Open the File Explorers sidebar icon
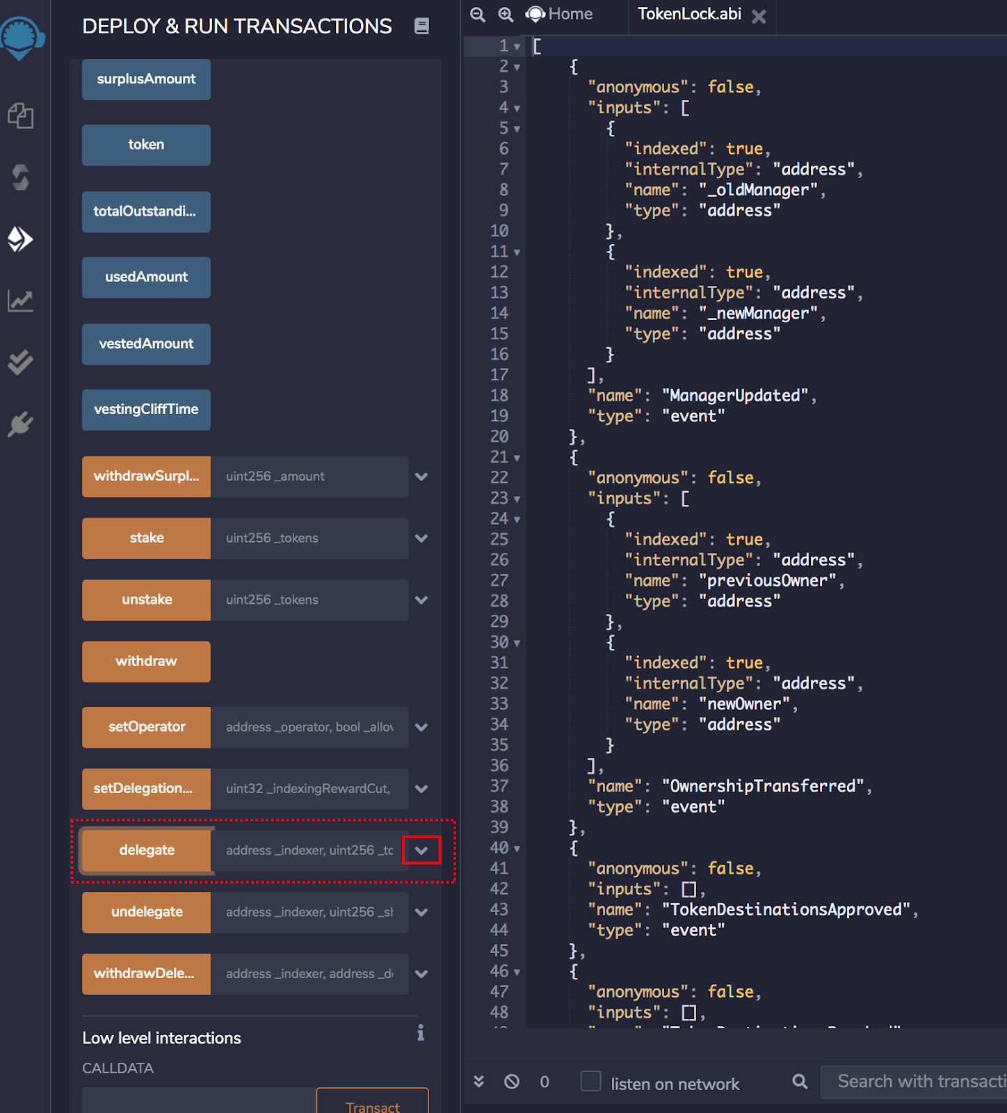 21,115
